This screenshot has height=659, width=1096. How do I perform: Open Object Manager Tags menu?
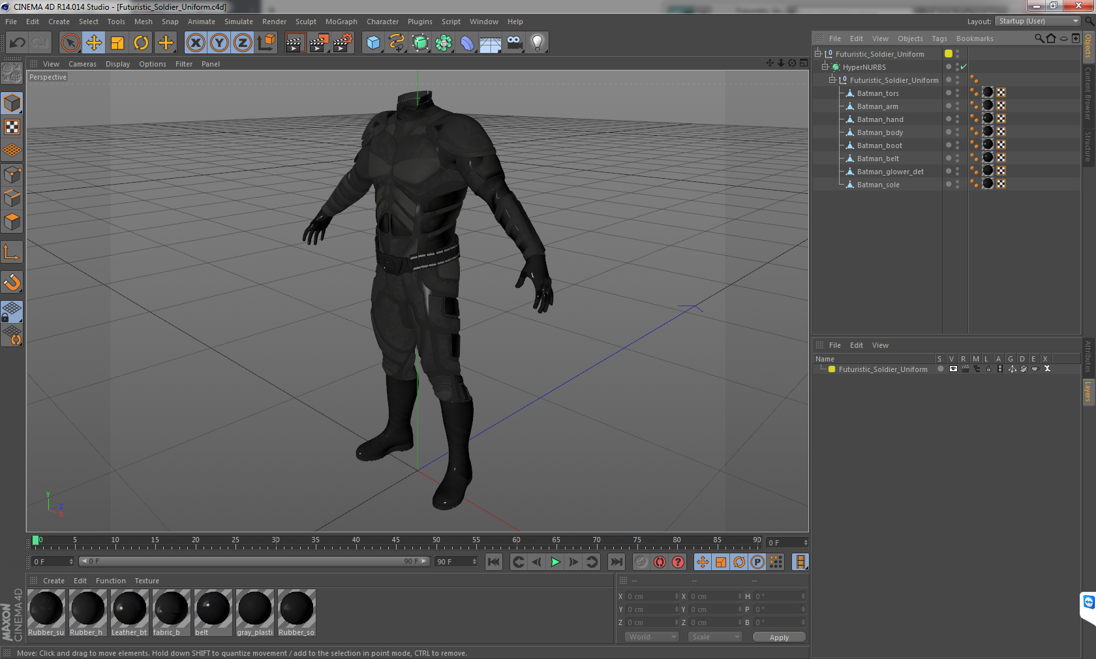[x=939, y=38]
